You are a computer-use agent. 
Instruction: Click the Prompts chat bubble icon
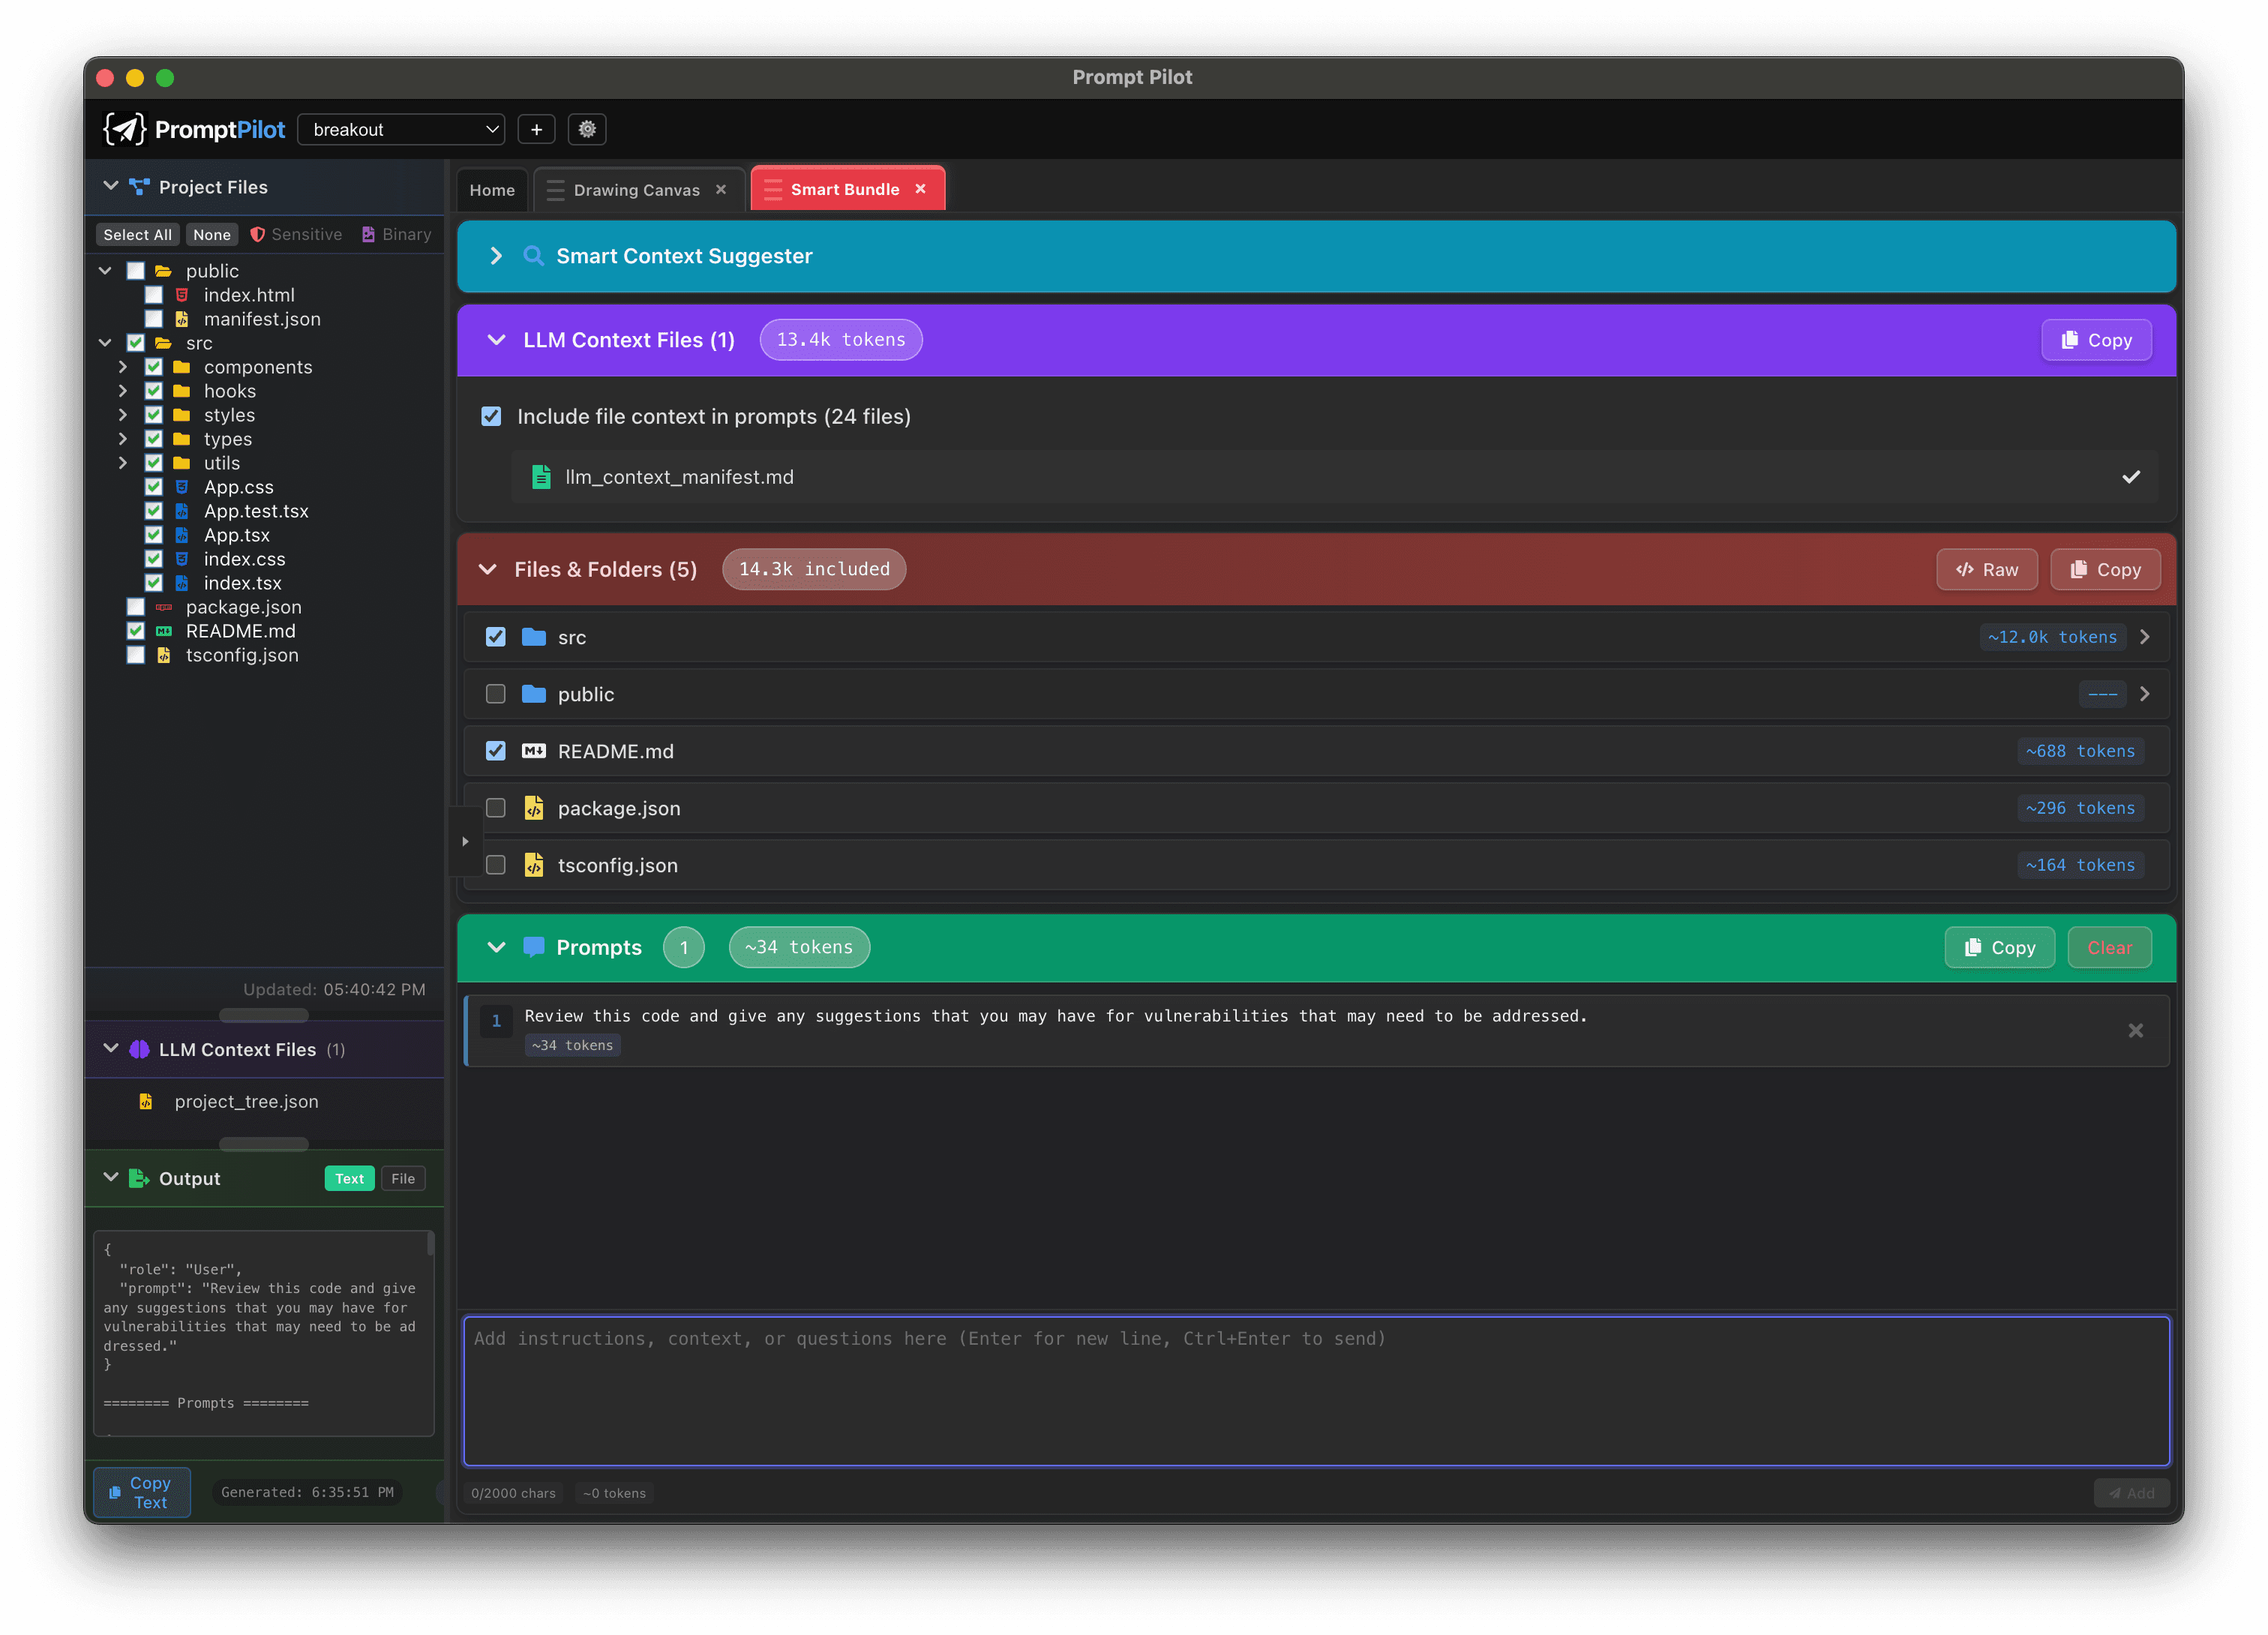click(534, 947)
